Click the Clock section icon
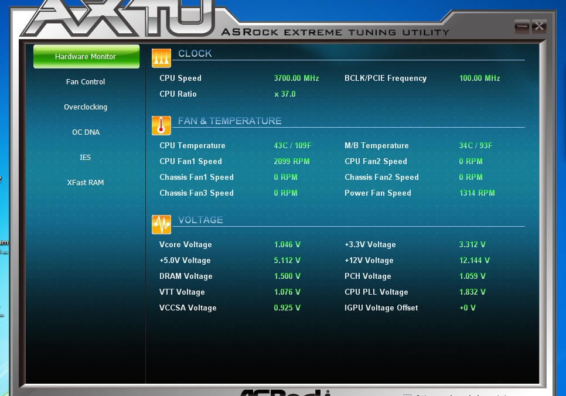Viewport: 566px width, 396px height. (161, 58)
